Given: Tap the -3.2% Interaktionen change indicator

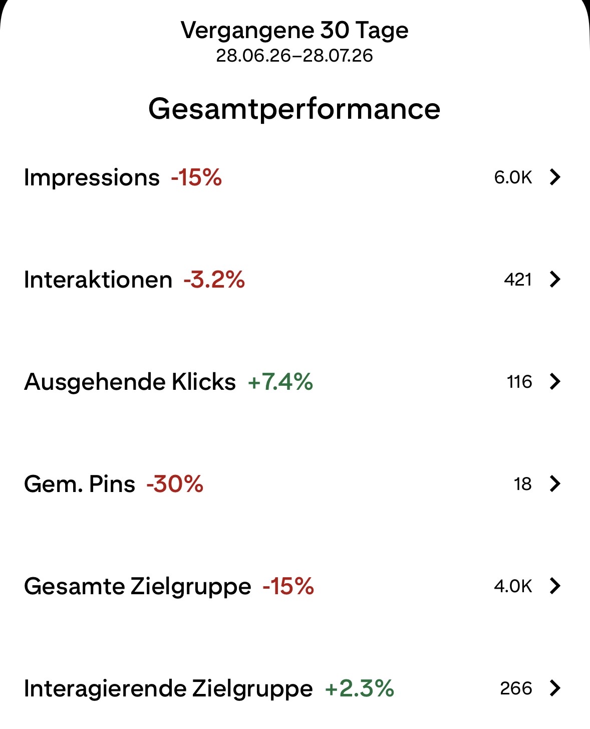Looking at the screenshot, I should click(214, 280).
